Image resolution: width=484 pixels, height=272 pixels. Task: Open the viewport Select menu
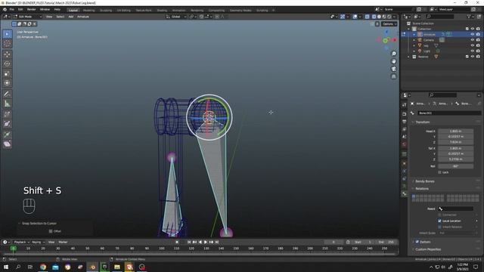pos(60,17)
